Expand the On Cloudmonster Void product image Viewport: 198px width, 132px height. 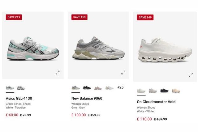click(x=191, y=75)
